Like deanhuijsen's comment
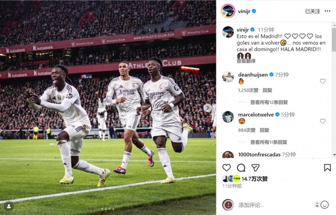Image resolution: width=336 pixels, height=215 pixels. pos(323,81)
